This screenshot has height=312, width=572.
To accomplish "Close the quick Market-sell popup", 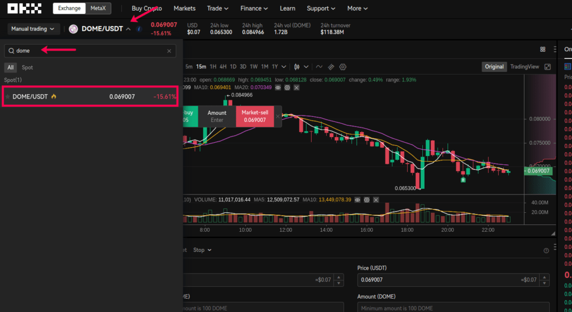I will point(278,116).
